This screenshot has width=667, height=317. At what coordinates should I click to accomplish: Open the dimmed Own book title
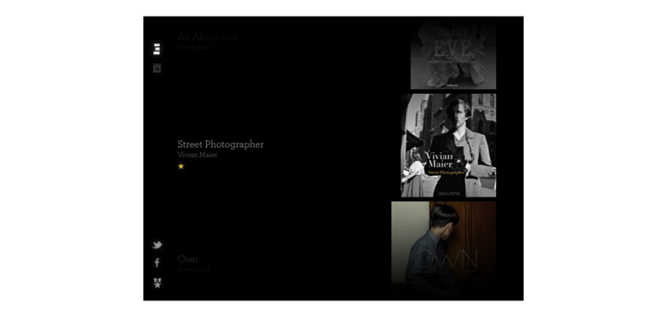[x=188, y=259]
